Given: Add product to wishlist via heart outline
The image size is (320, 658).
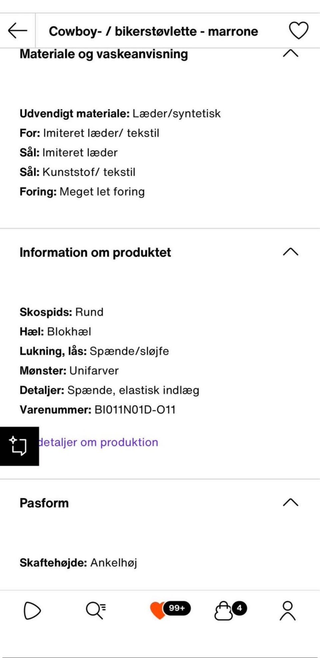Looking at the screenshot, I should pos(298,31).
